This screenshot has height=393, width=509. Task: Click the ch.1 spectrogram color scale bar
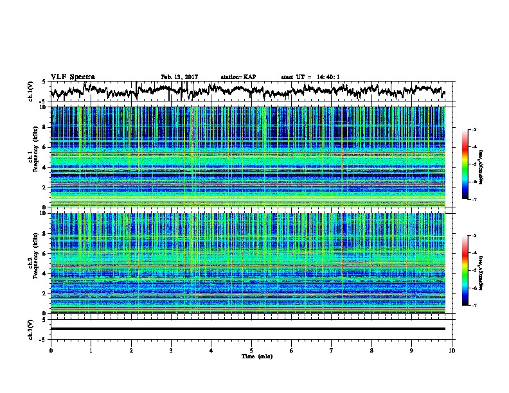pos(465,164)
